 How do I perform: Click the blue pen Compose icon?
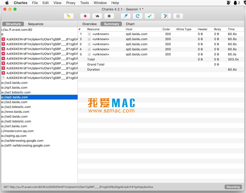[x=126, y=16]
